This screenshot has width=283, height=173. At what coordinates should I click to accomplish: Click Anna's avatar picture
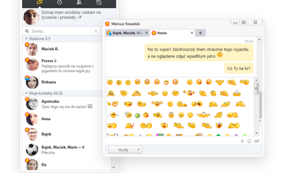coord(32,119)
